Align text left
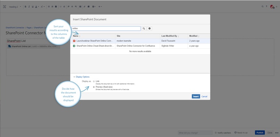Screen dimensions: 280x137 pos(68,7)
